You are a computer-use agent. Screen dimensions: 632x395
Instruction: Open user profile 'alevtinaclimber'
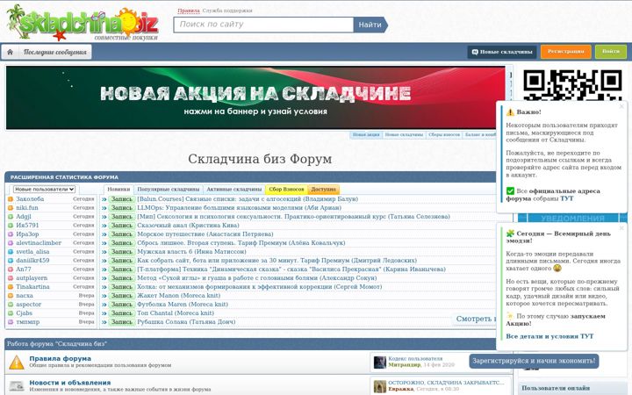click(39, 243)
